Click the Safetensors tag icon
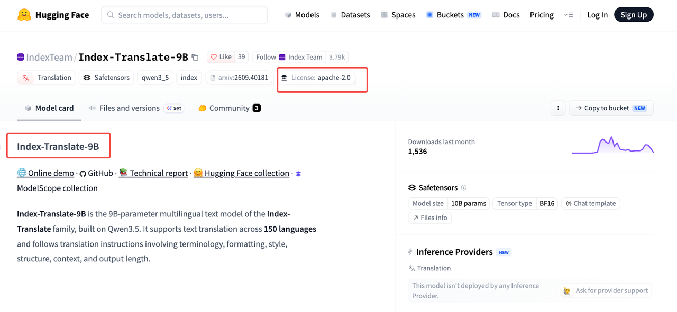677x312 pixels. 87,78
